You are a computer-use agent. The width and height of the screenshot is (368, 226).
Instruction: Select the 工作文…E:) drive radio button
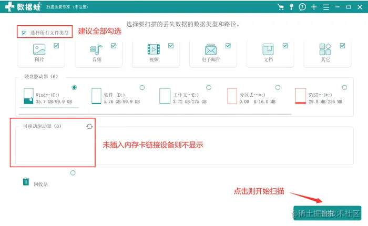(x=209, y=87)
